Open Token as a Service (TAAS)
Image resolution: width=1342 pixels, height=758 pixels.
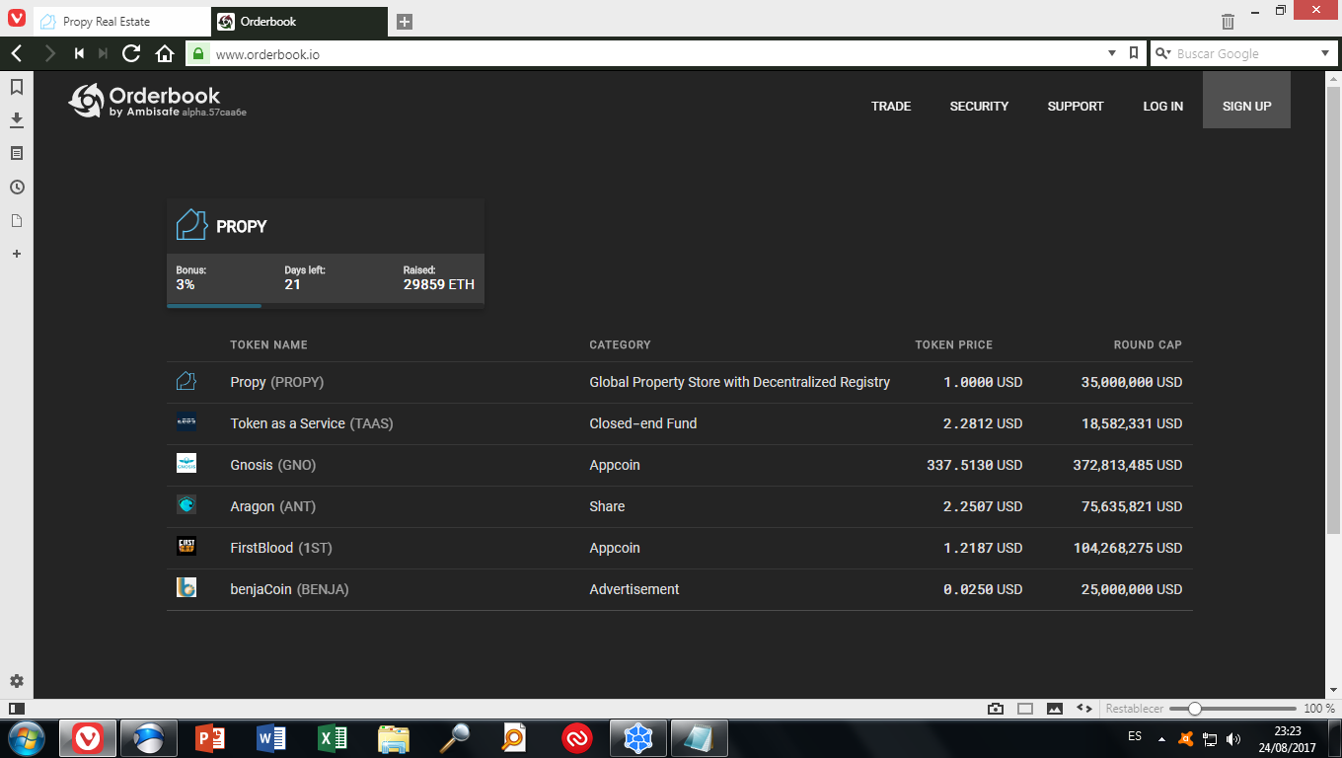(x=680, y=423)
